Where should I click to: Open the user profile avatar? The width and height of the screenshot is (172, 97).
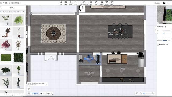169,3
